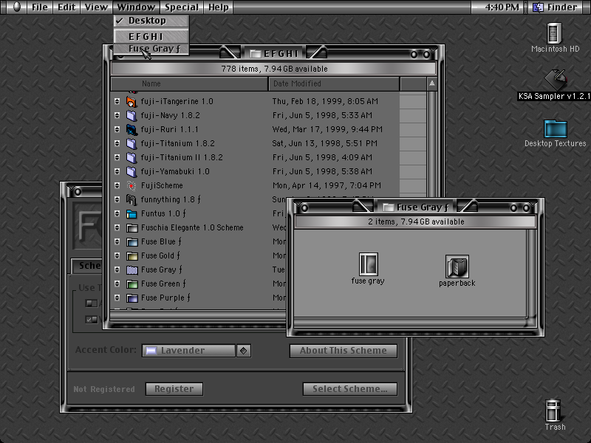
Task: Click the sort order button above scrollbar
Action: click(x=432, y=83)
